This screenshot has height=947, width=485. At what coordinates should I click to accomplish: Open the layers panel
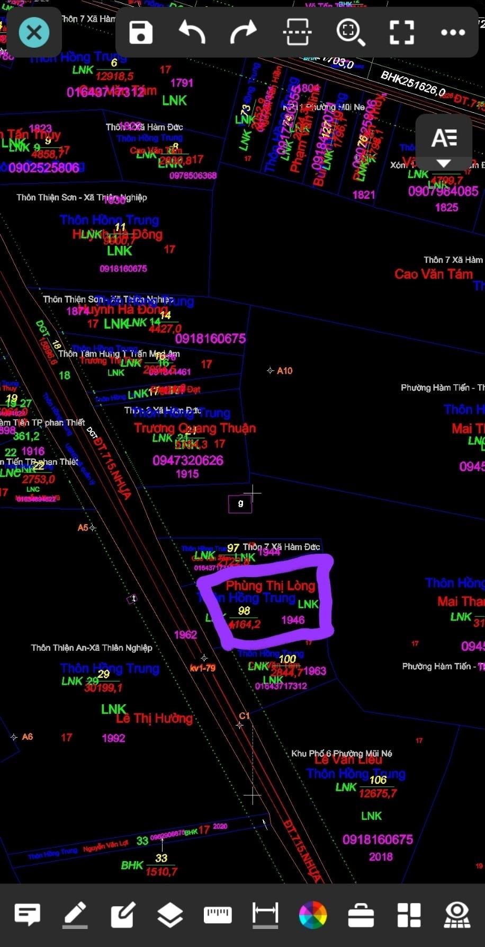click(170, 914)
